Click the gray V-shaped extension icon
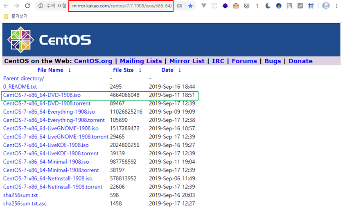 tap(204, 6)
